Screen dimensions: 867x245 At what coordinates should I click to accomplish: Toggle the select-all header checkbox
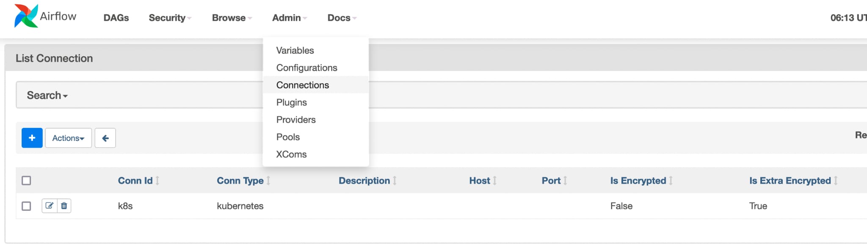point(26,181)
